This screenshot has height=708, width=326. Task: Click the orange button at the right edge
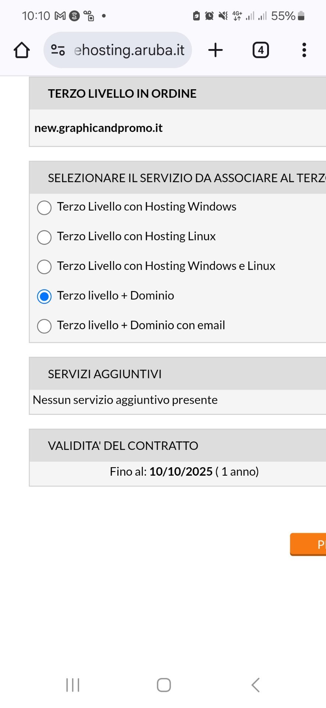coord(308,544)
